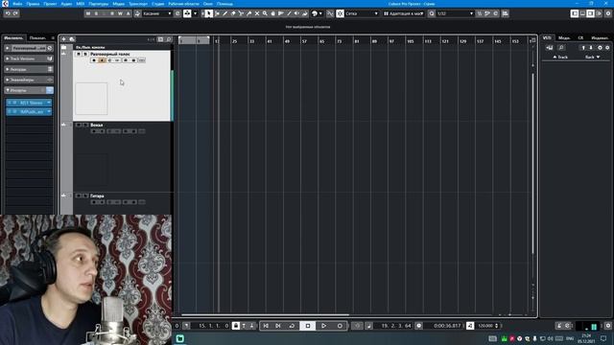Expand the Эквалайзеры inspector section

(x=29, y=80)
